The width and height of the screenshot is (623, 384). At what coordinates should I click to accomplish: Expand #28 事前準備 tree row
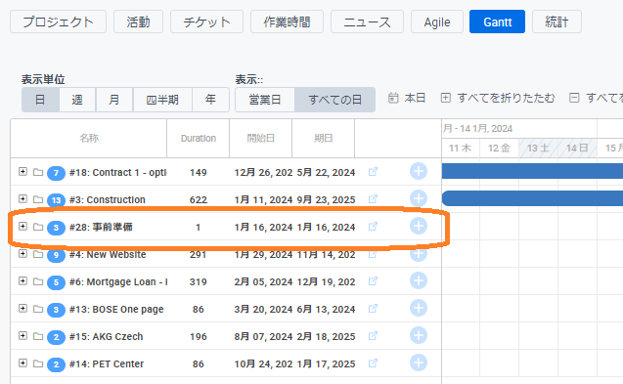23,227
